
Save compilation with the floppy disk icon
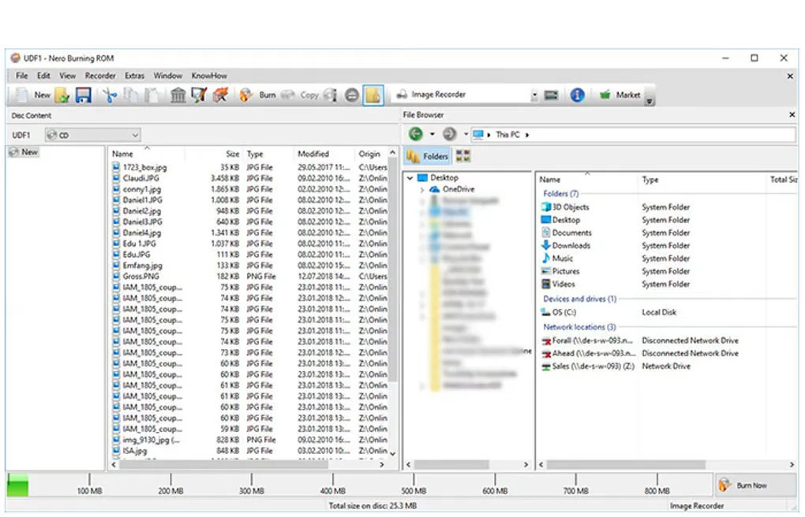(x=83, y=95)
